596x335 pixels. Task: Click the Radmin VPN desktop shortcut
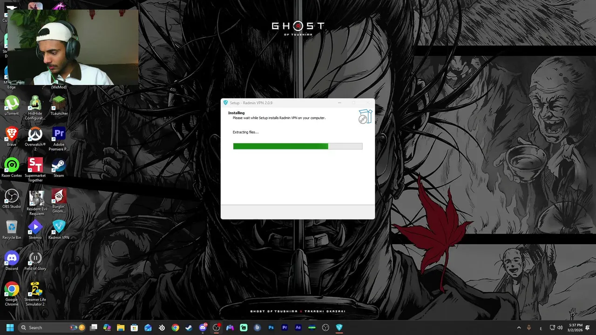[59, 230]
